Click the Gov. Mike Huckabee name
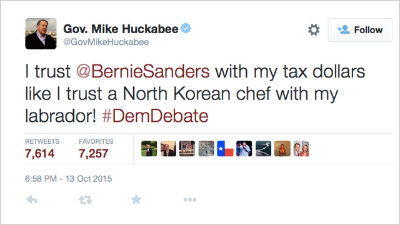 [121, 29]
